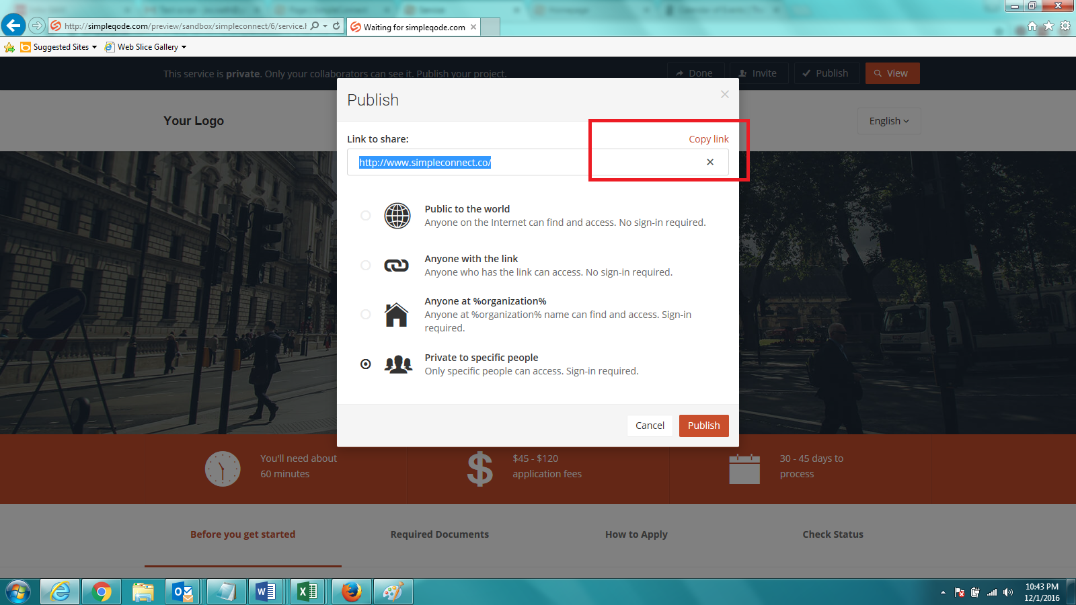Select the Anyone at %organization% radio button
Screen dimensions: 1076x605
click(365, 315)
